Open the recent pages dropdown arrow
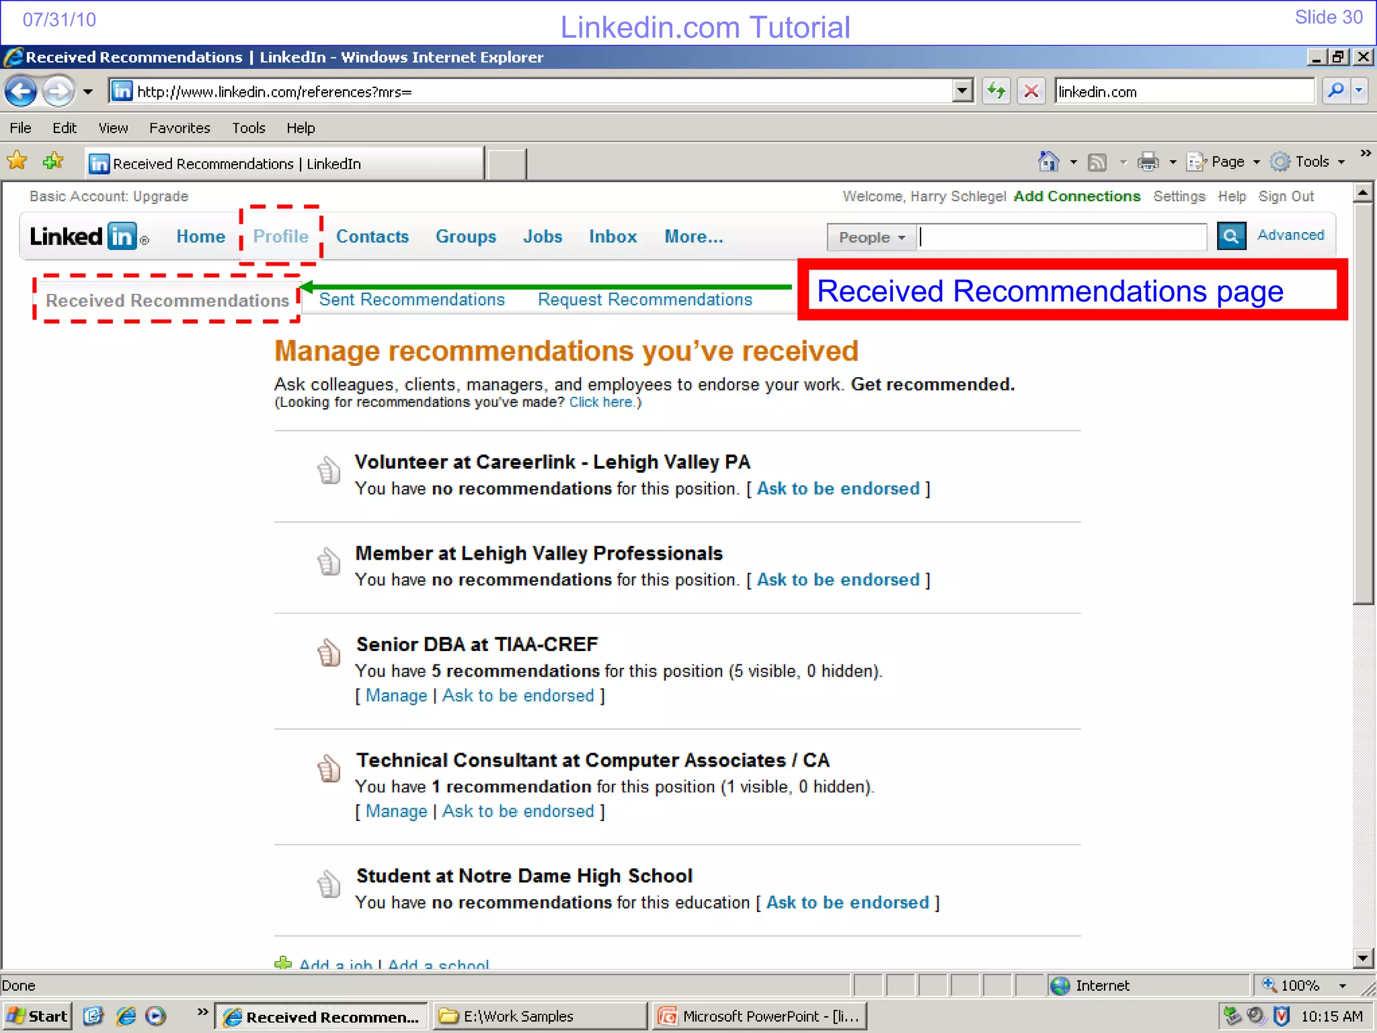Screen dimensions: 1377x1033 point(88,92)
